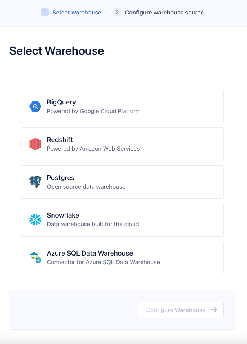Click the blue Snowflake logo icon
The image size is (247, 344).
coord(35,220)
